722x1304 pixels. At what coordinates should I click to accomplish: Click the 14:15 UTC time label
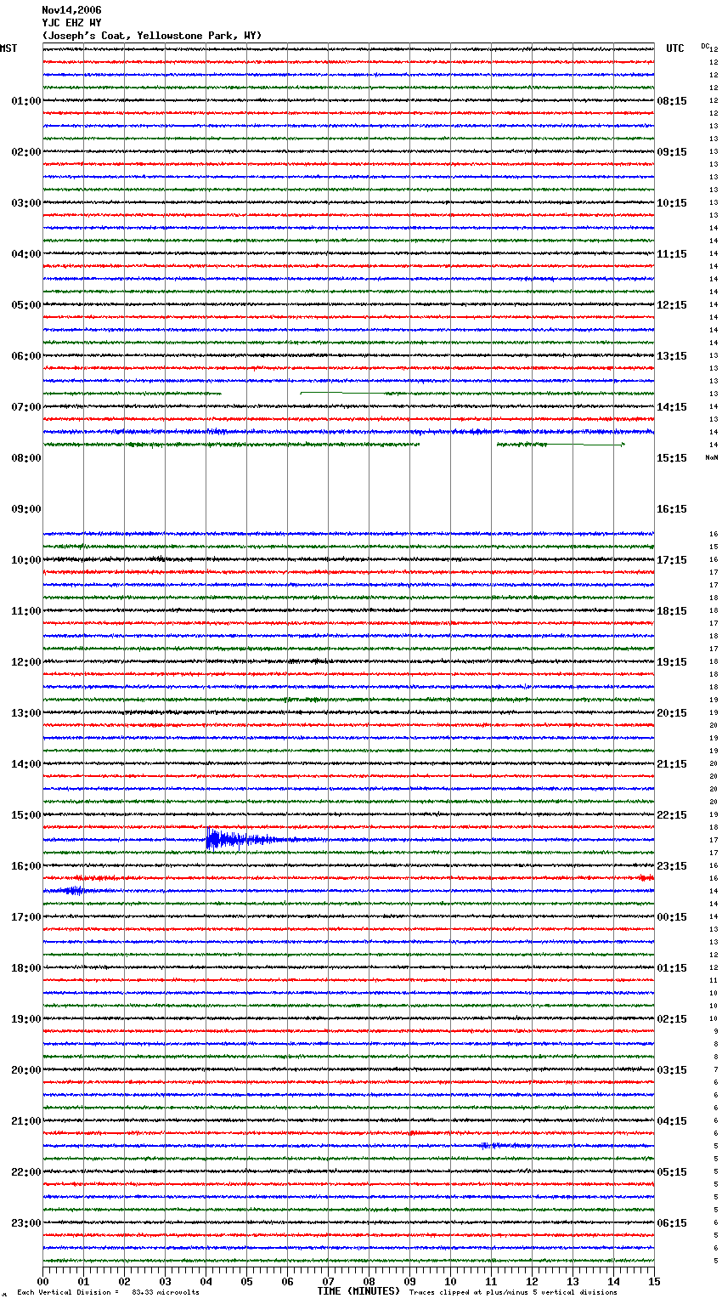pos(672,407)
